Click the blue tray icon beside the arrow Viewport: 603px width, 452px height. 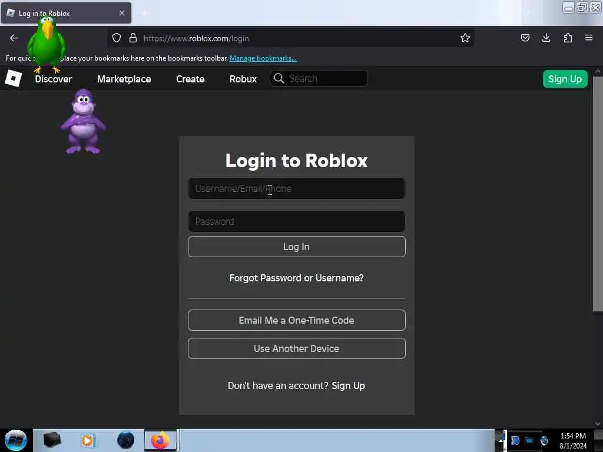tap(515, 441)
